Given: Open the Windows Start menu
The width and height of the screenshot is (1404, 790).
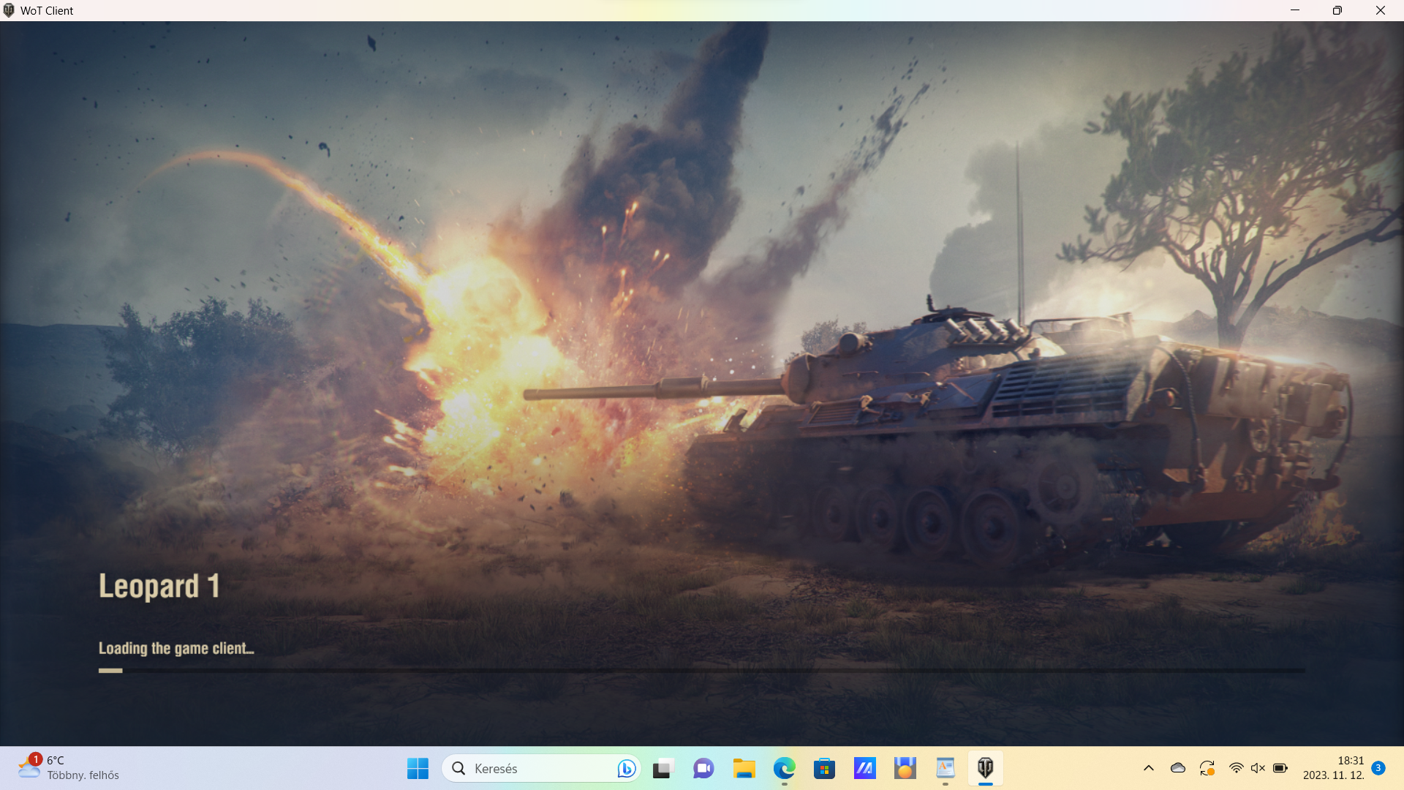Looking at the screenshot, I should 418,768.
